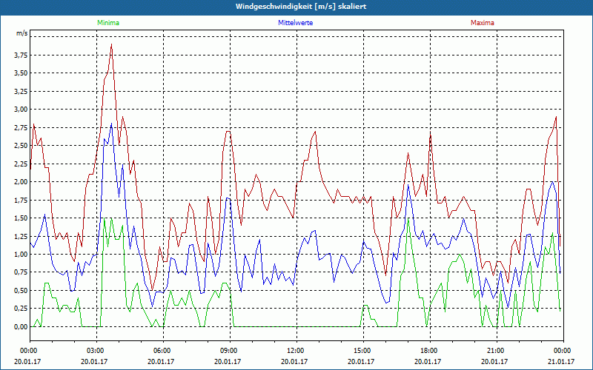Click the 20.01.17 date under 12:00
The height and width of the screenshot is (370, 593).
(x=294, y=362)
